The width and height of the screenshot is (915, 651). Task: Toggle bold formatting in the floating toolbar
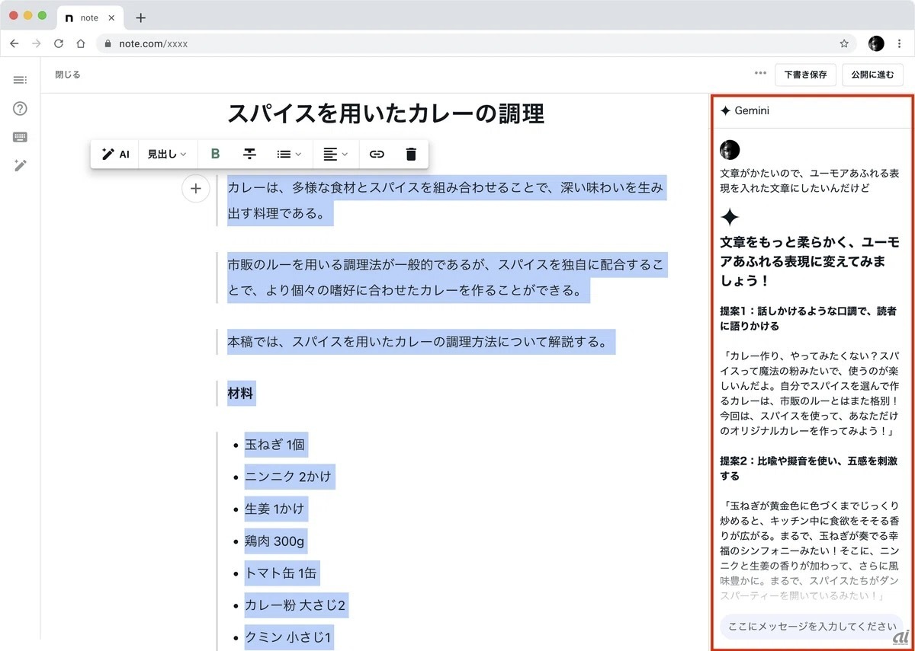point(215,154)
